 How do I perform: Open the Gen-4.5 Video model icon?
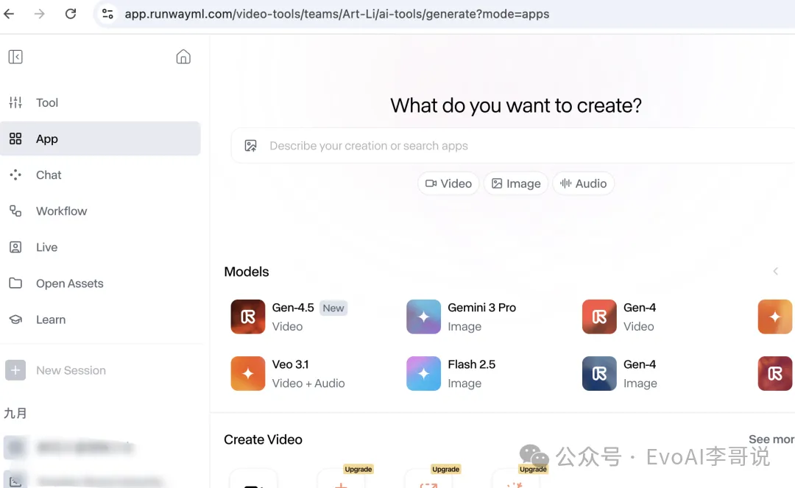point(248,317)
